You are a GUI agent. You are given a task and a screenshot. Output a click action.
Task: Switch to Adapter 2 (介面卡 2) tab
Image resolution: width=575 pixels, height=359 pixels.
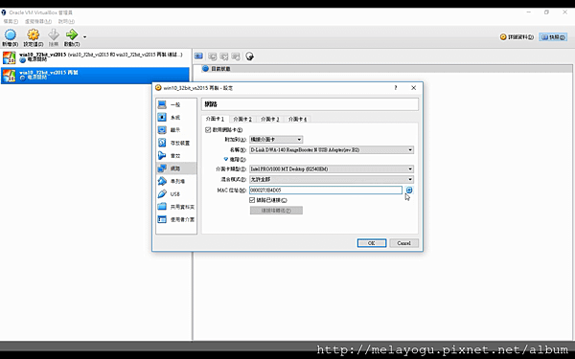coord(242,119)
